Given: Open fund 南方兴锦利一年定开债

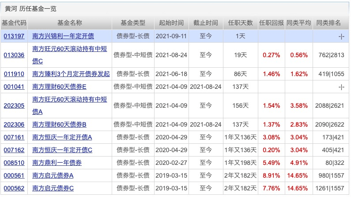Looking at the screenshot, I should (63, 36).
